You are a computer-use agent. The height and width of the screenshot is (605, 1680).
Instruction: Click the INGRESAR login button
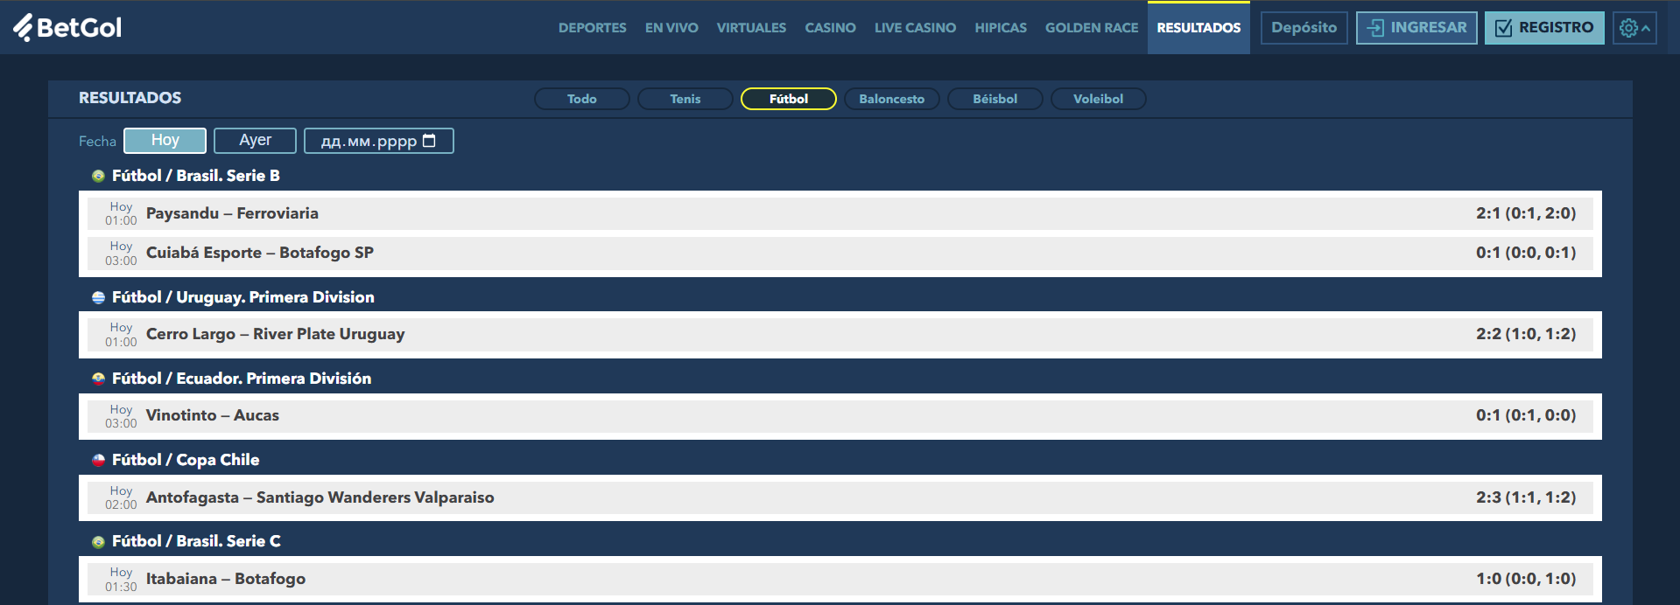point(1416,28)
